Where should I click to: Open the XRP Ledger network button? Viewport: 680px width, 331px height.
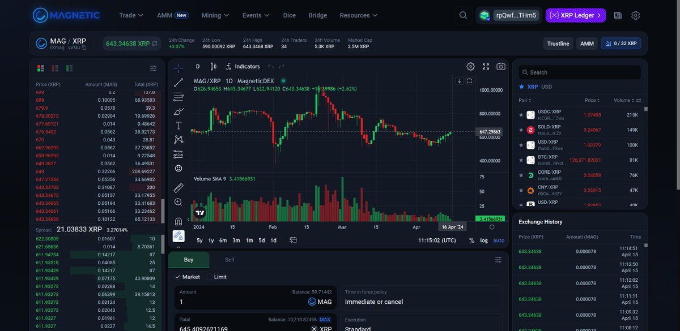point(576,15)
